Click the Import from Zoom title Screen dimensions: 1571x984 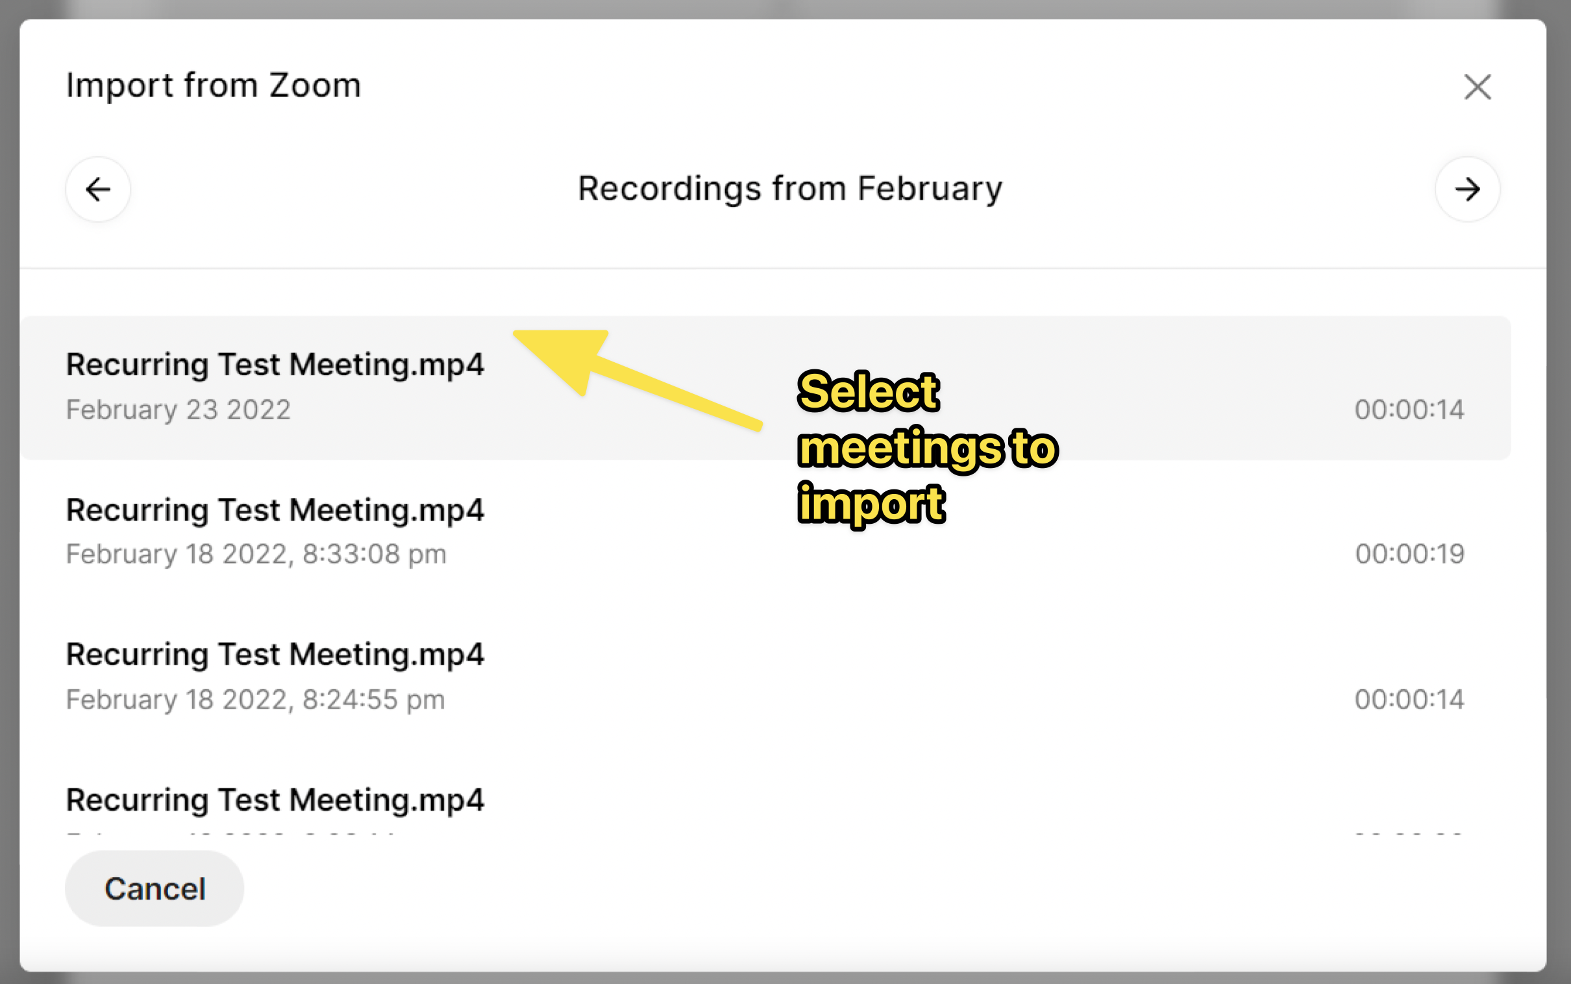pyautogui.click(x=214, y=85)
